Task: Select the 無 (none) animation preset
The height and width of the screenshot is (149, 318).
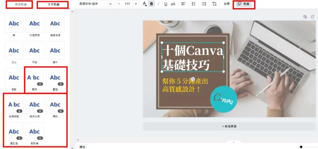Action: coord(14,24)
